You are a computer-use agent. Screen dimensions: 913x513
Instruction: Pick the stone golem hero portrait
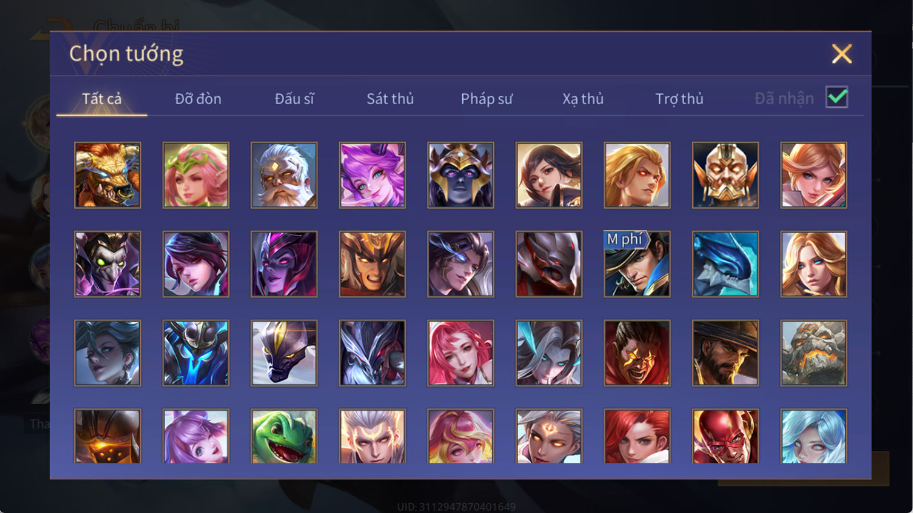click(814, 353)
